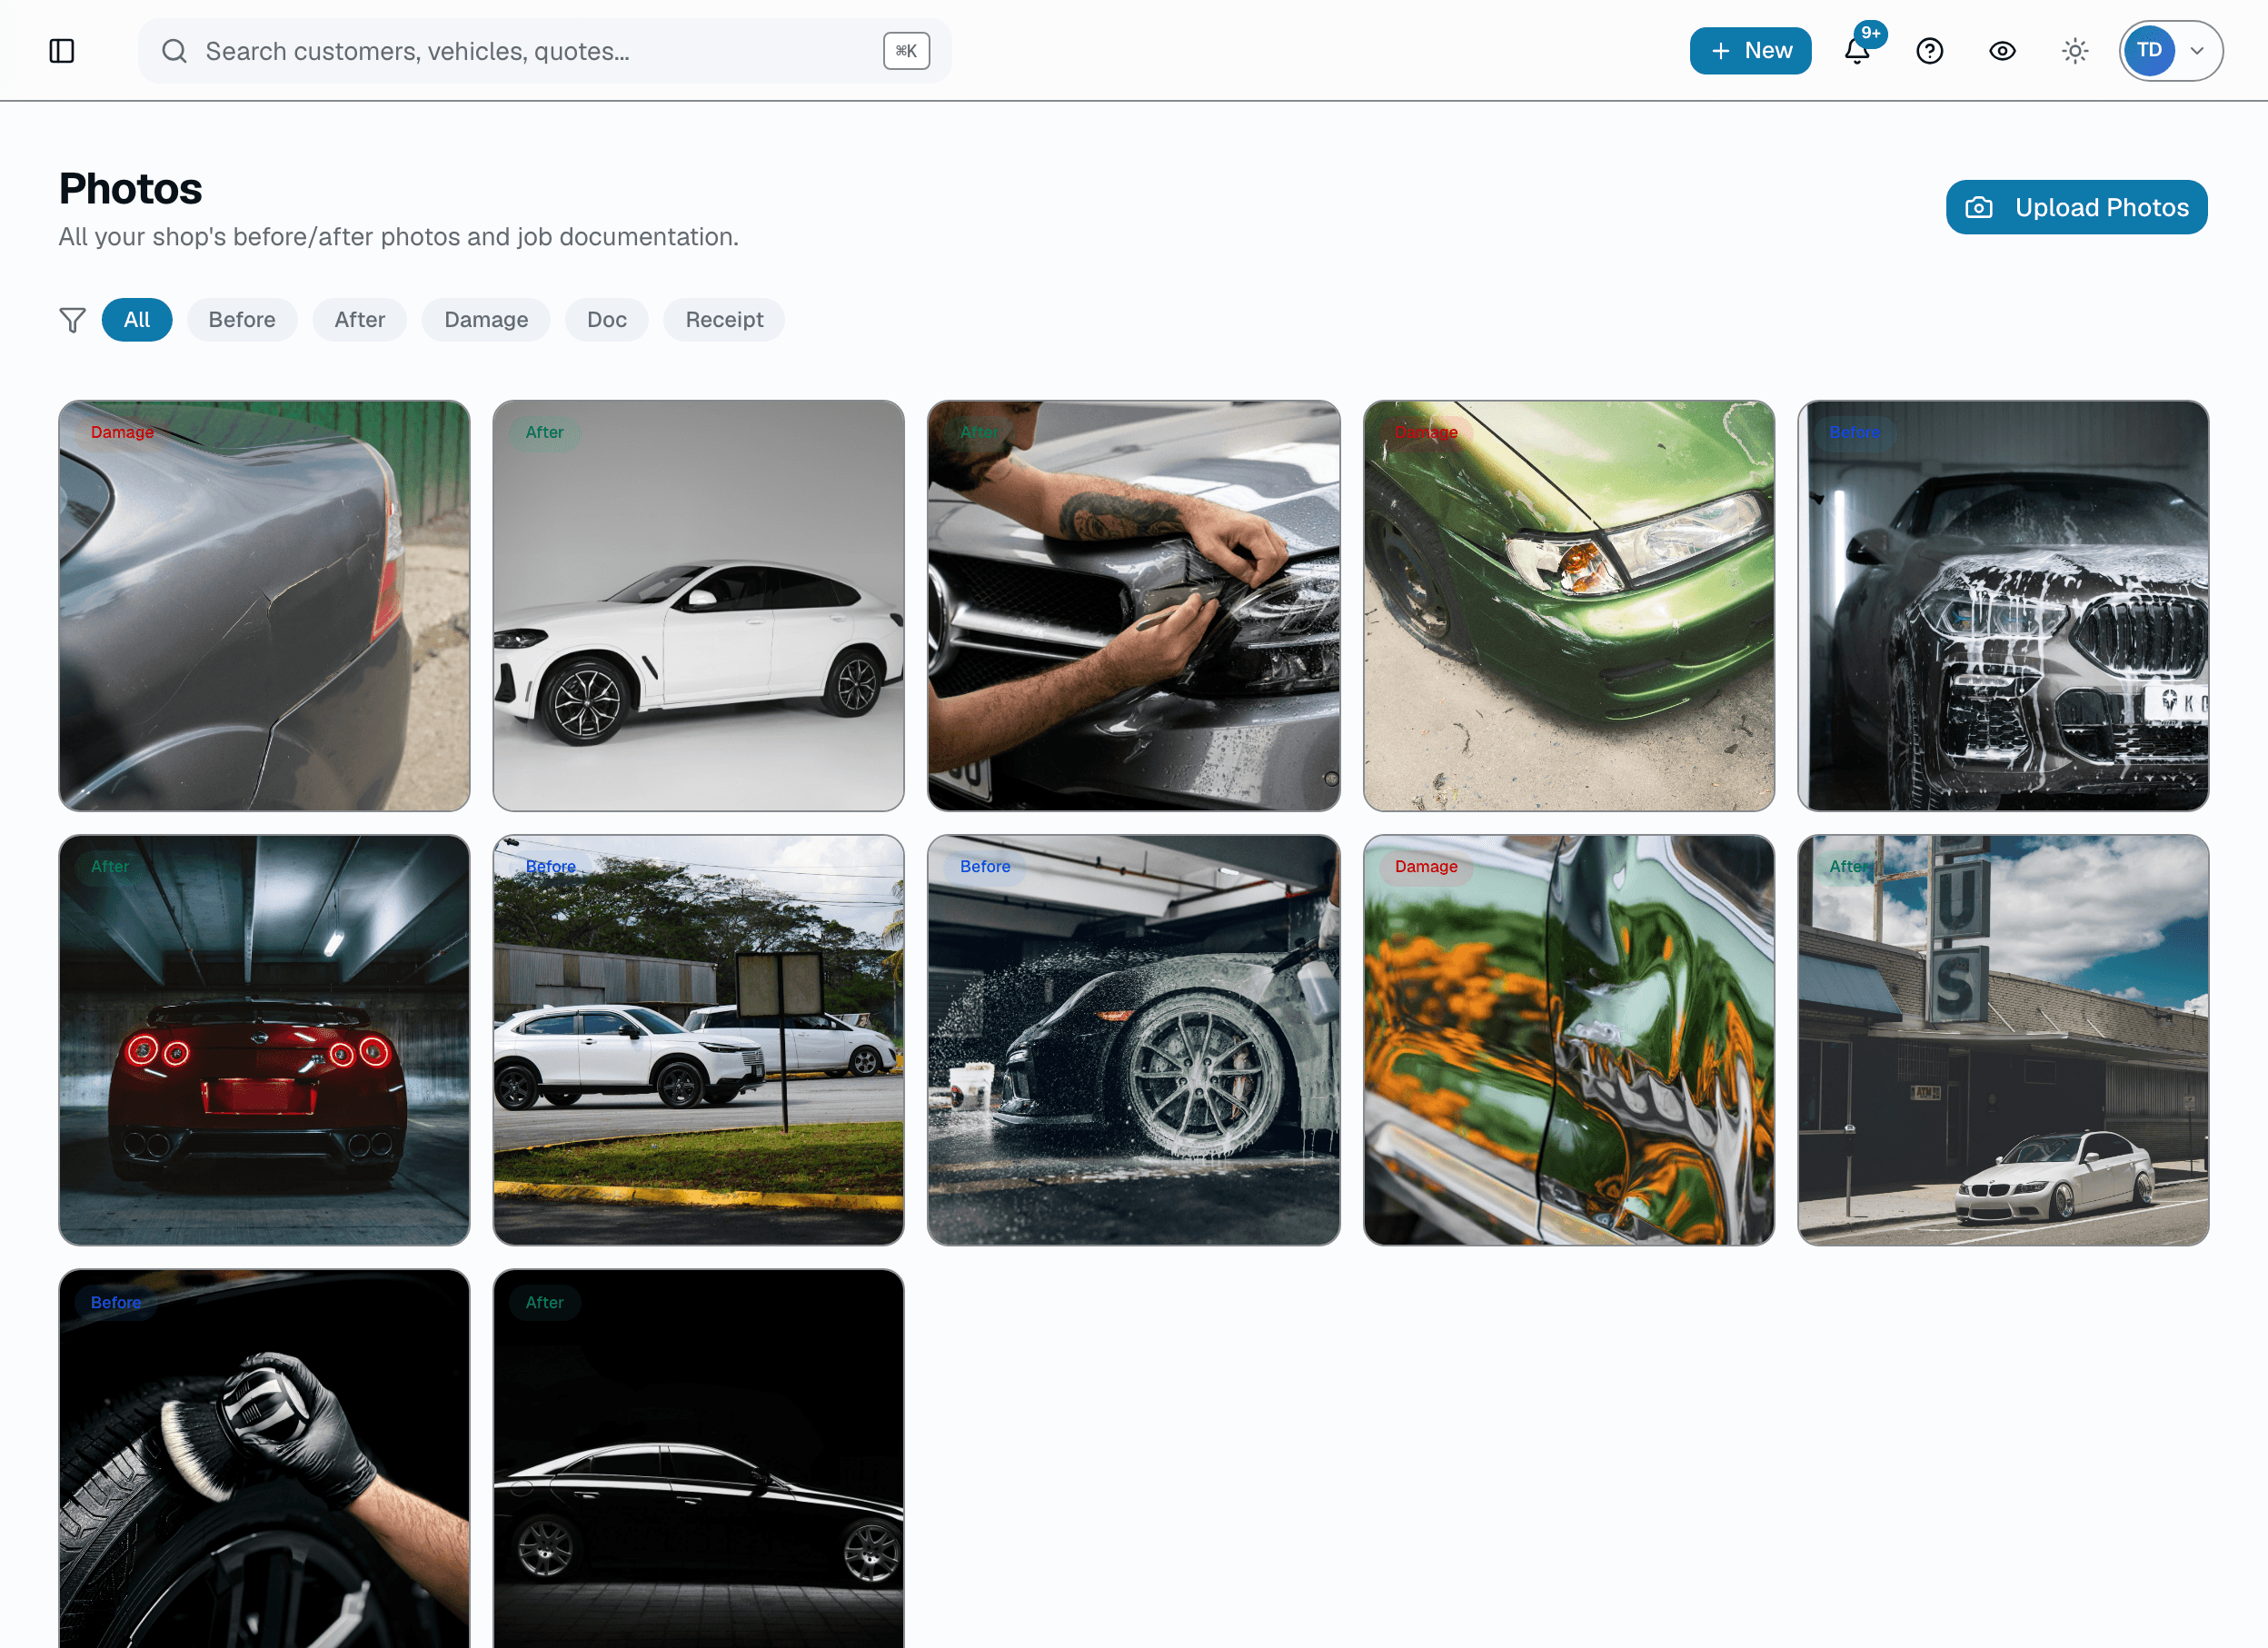This screenshot has width=2268, height=1648.
Task: Open the red GT-R rear After photo
Action: coord(264,1040)
